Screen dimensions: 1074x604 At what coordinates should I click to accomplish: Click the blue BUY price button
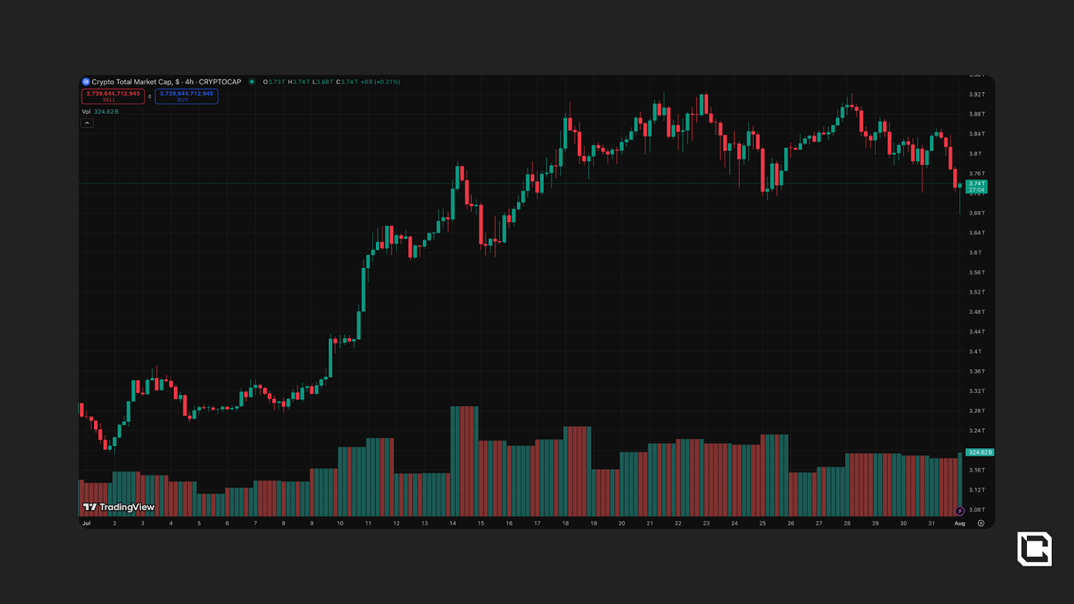click(187, 96)
